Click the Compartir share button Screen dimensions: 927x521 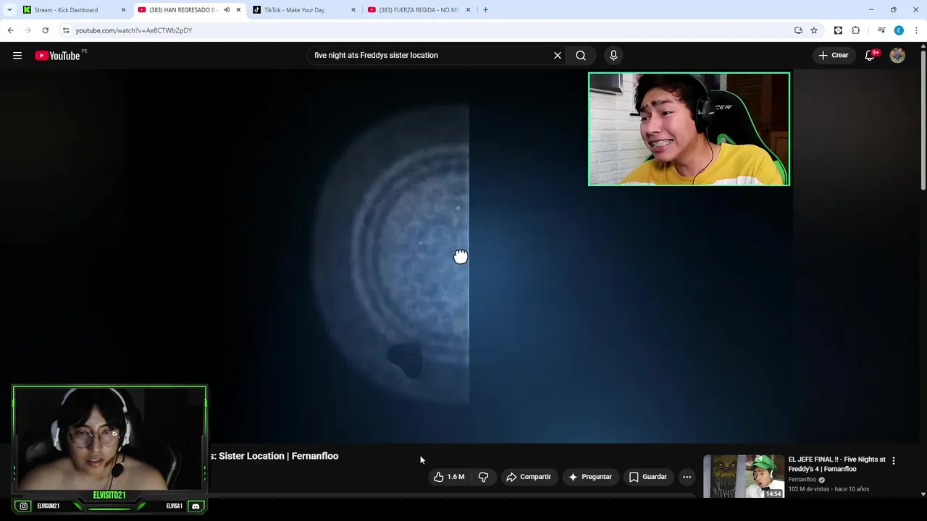pos(529,477)
